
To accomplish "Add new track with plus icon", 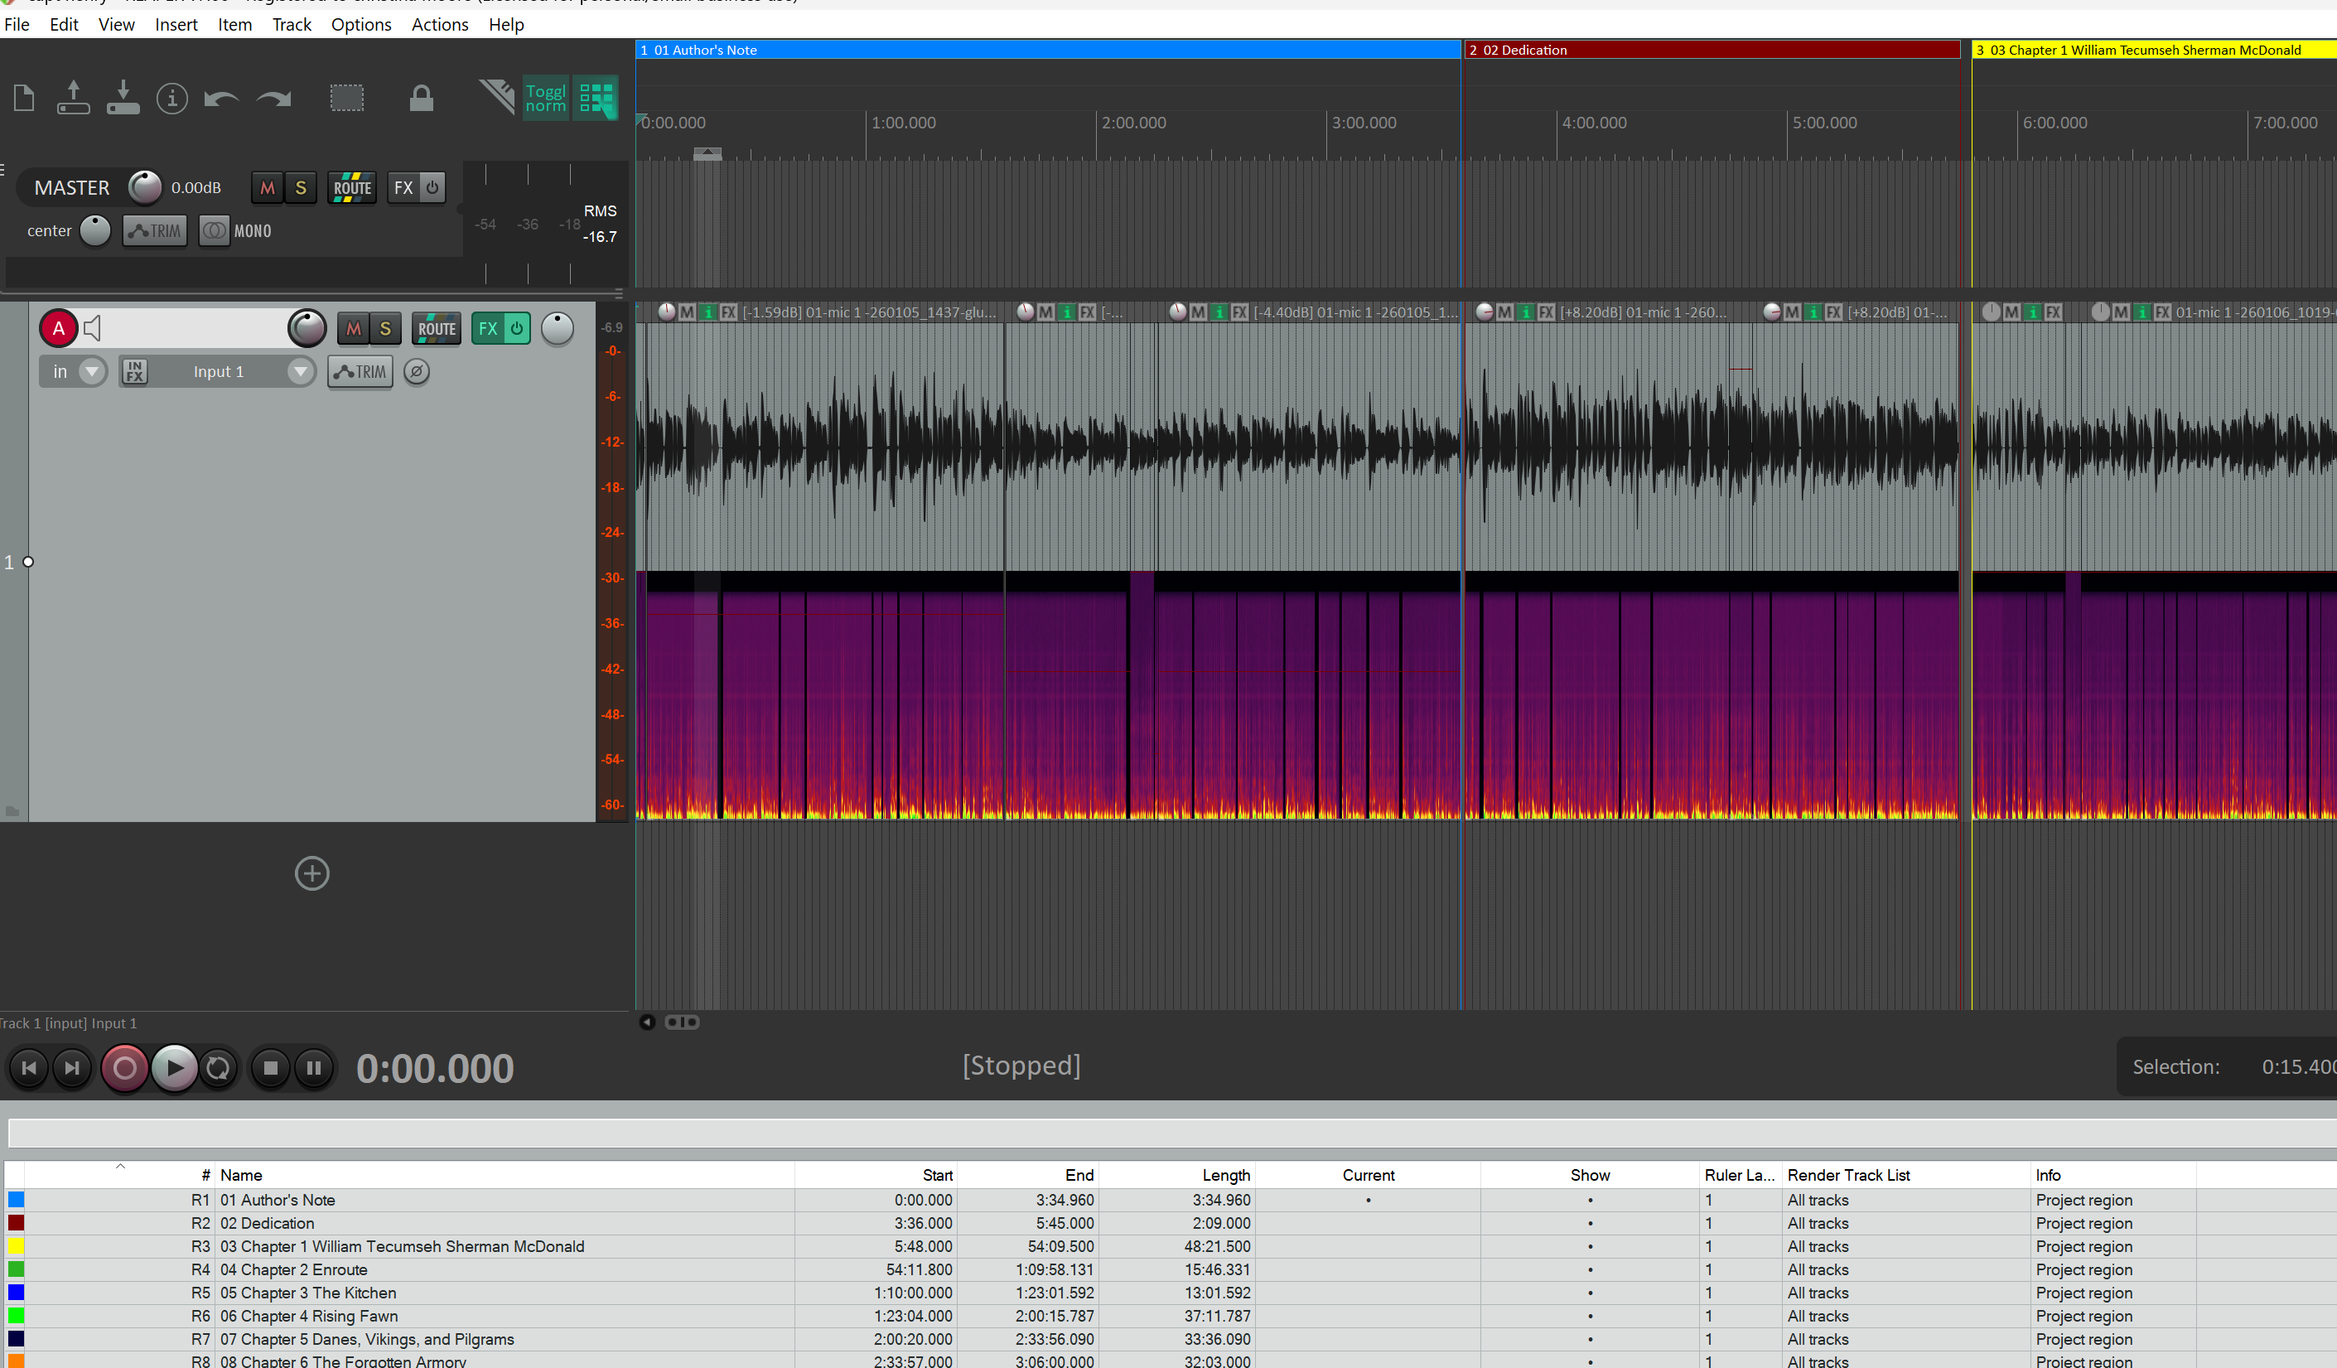I will pos(311,873).
